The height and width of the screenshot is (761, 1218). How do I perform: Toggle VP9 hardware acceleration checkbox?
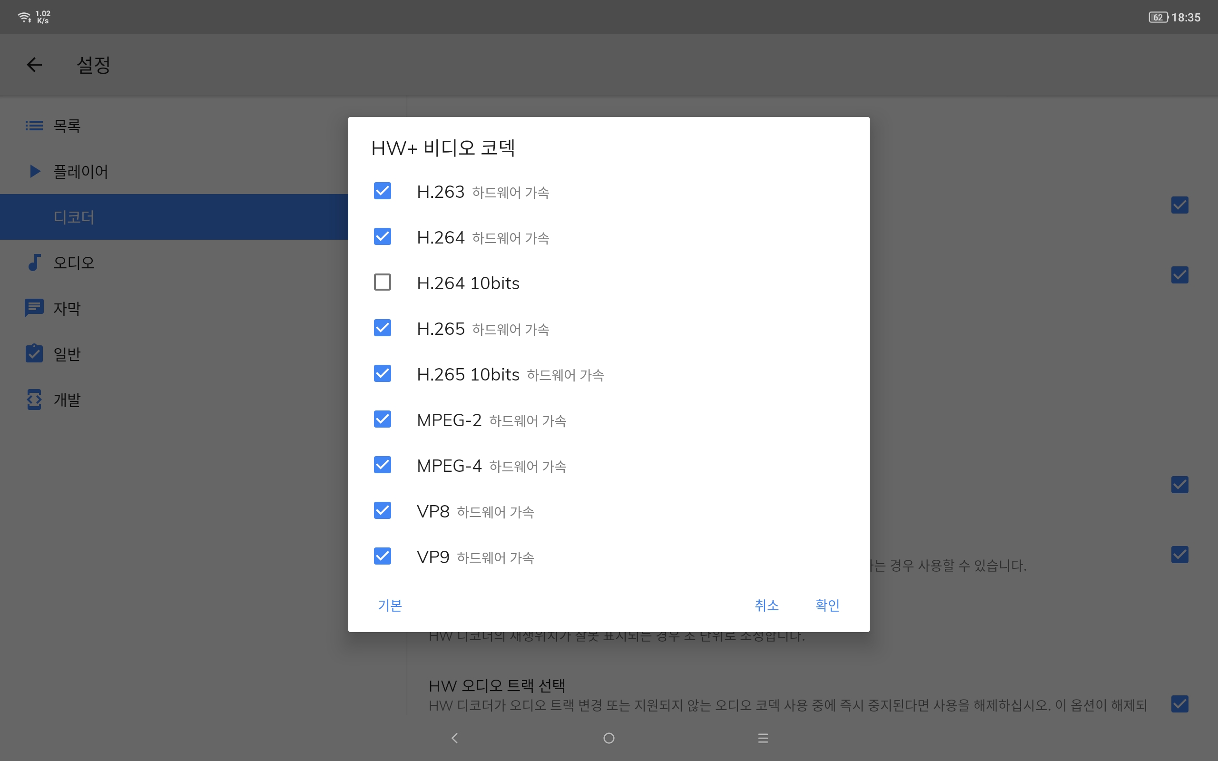pyautogui.click(x=383, y=556)
